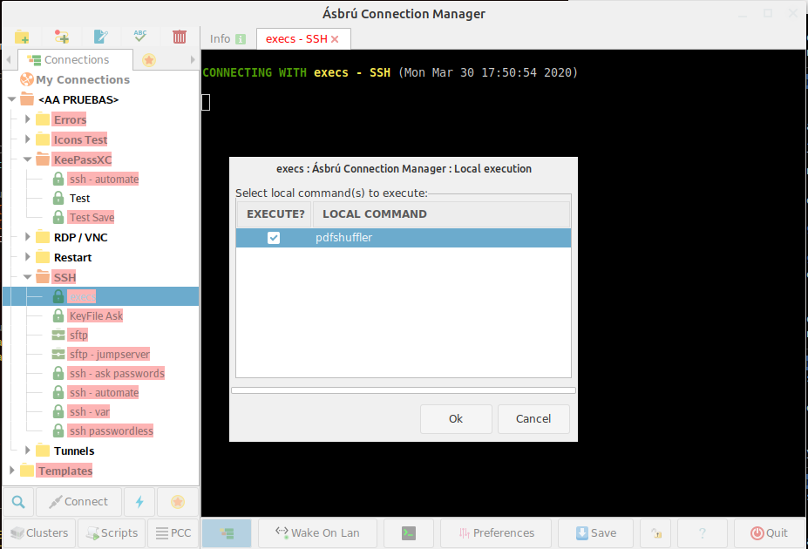Collapse the SSH folder
The image size is (808, 549).
click(28, 277)
